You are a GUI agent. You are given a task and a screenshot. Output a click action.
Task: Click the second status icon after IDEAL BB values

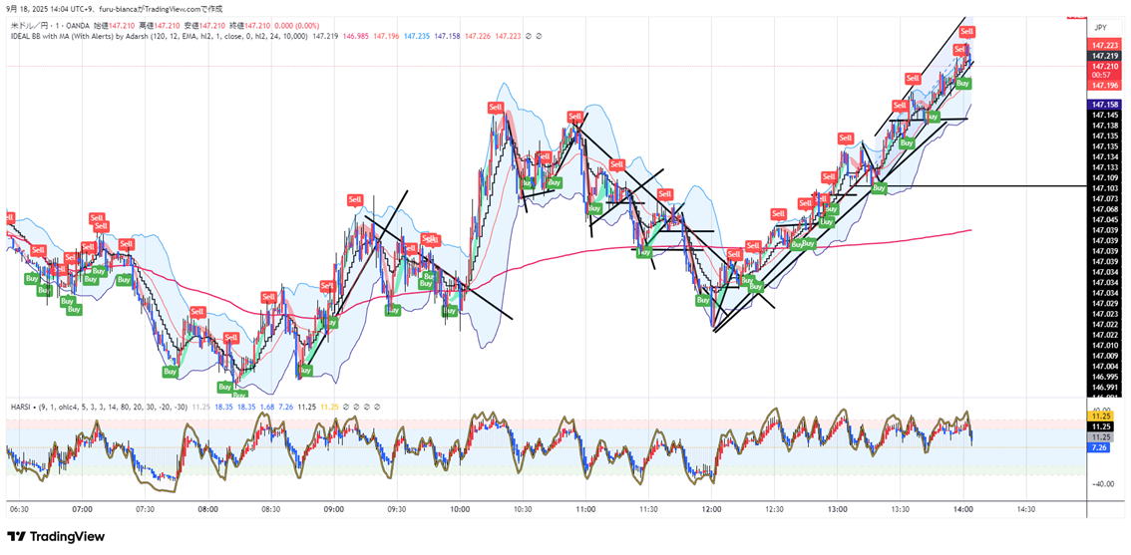click(x=540, y=36)
